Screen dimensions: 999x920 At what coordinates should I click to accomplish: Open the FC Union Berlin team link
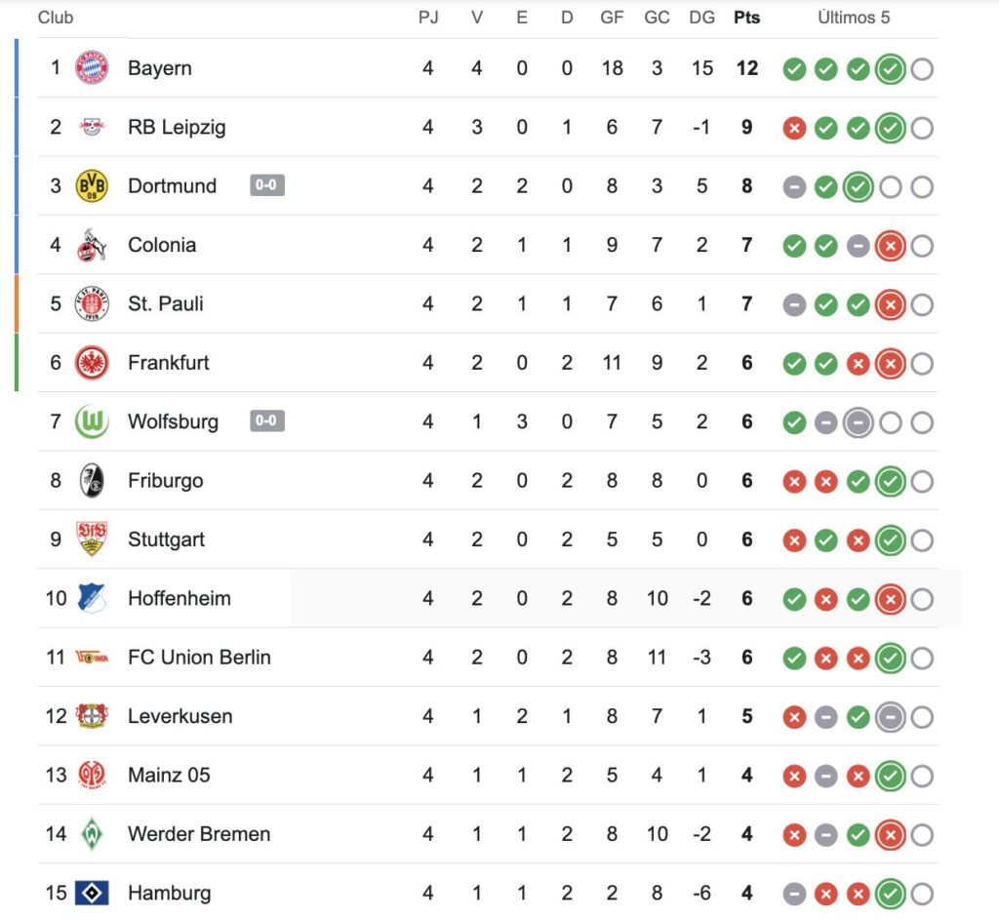click(x=199, y=658)
